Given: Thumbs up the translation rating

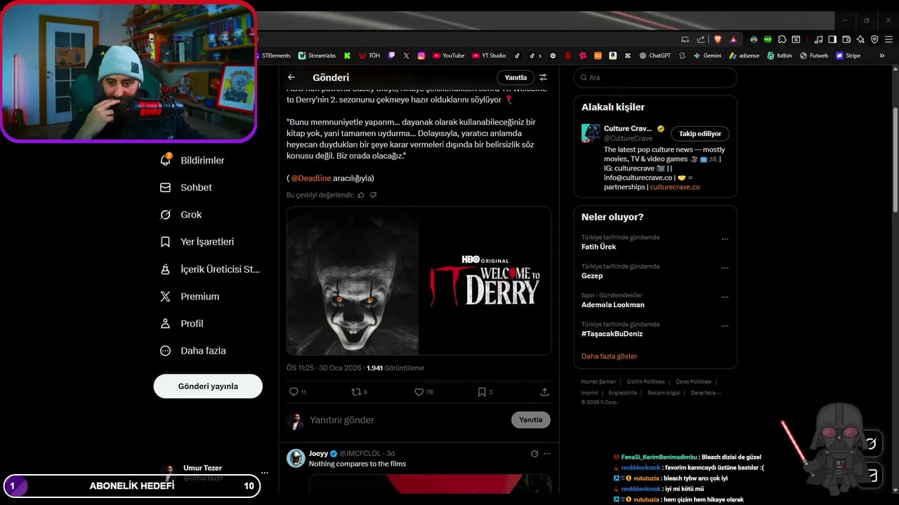Looking at the screenshot, I should click(x=361, y=195).
